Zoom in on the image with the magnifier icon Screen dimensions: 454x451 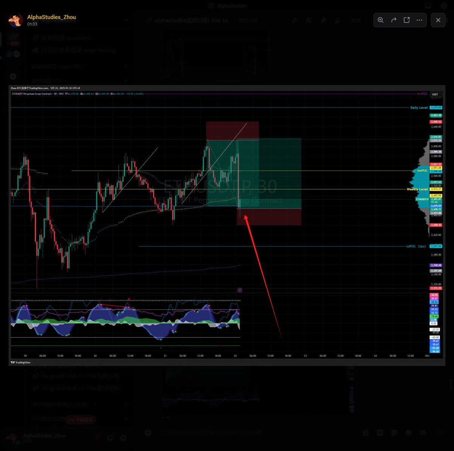381,20
